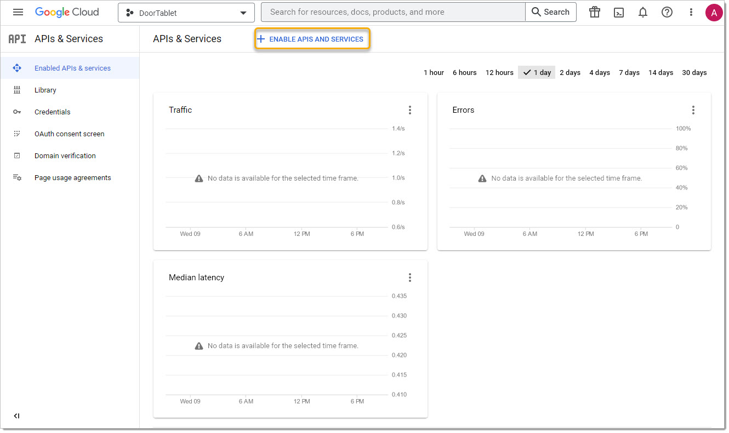Open Median latency chart options menu

pyautogui.click(x=410, y=278)
